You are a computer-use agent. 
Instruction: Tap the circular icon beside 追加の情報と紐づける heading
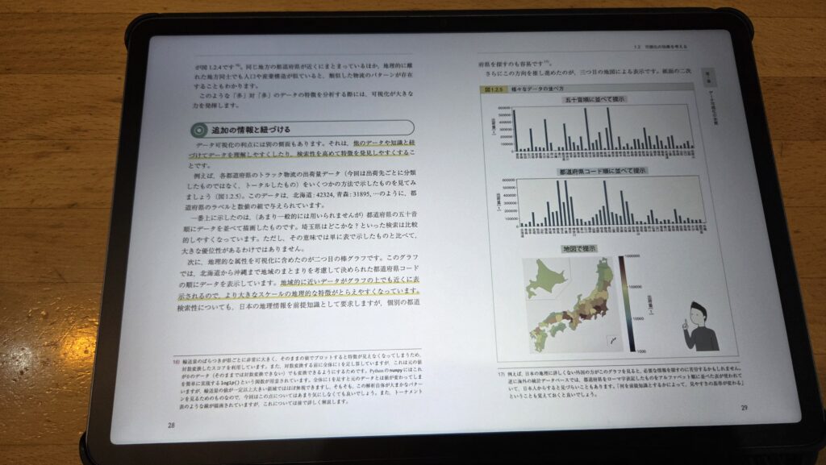[198, 130]
